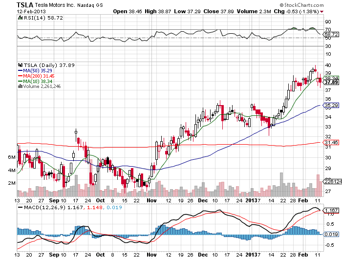This screenshot has width=342, height=259.
Task: Click the Feb label under MACD panel
Action: [303, 255]
